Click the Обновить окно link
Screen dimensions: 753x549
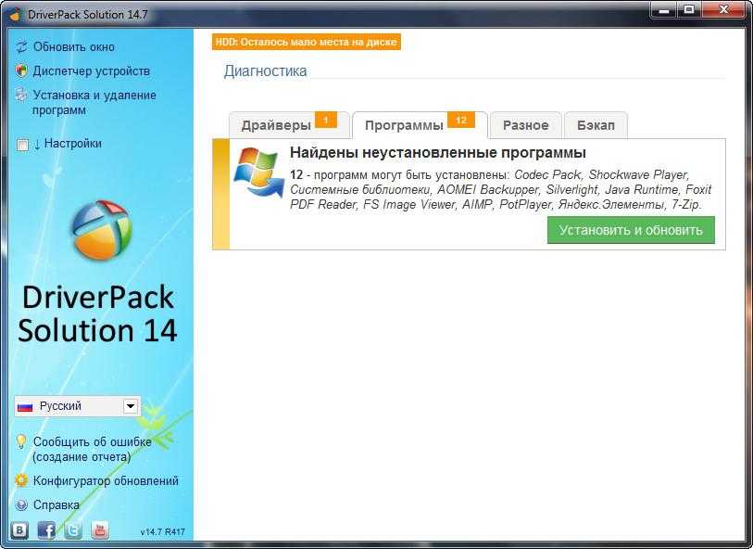pos(74,47)
